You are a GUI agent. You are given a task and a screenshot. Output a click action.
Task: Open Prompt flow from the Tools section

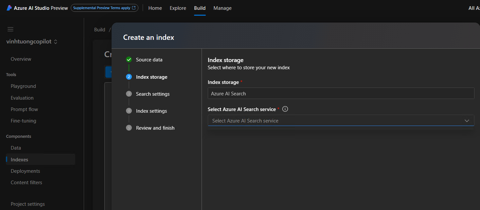point(24,109)
